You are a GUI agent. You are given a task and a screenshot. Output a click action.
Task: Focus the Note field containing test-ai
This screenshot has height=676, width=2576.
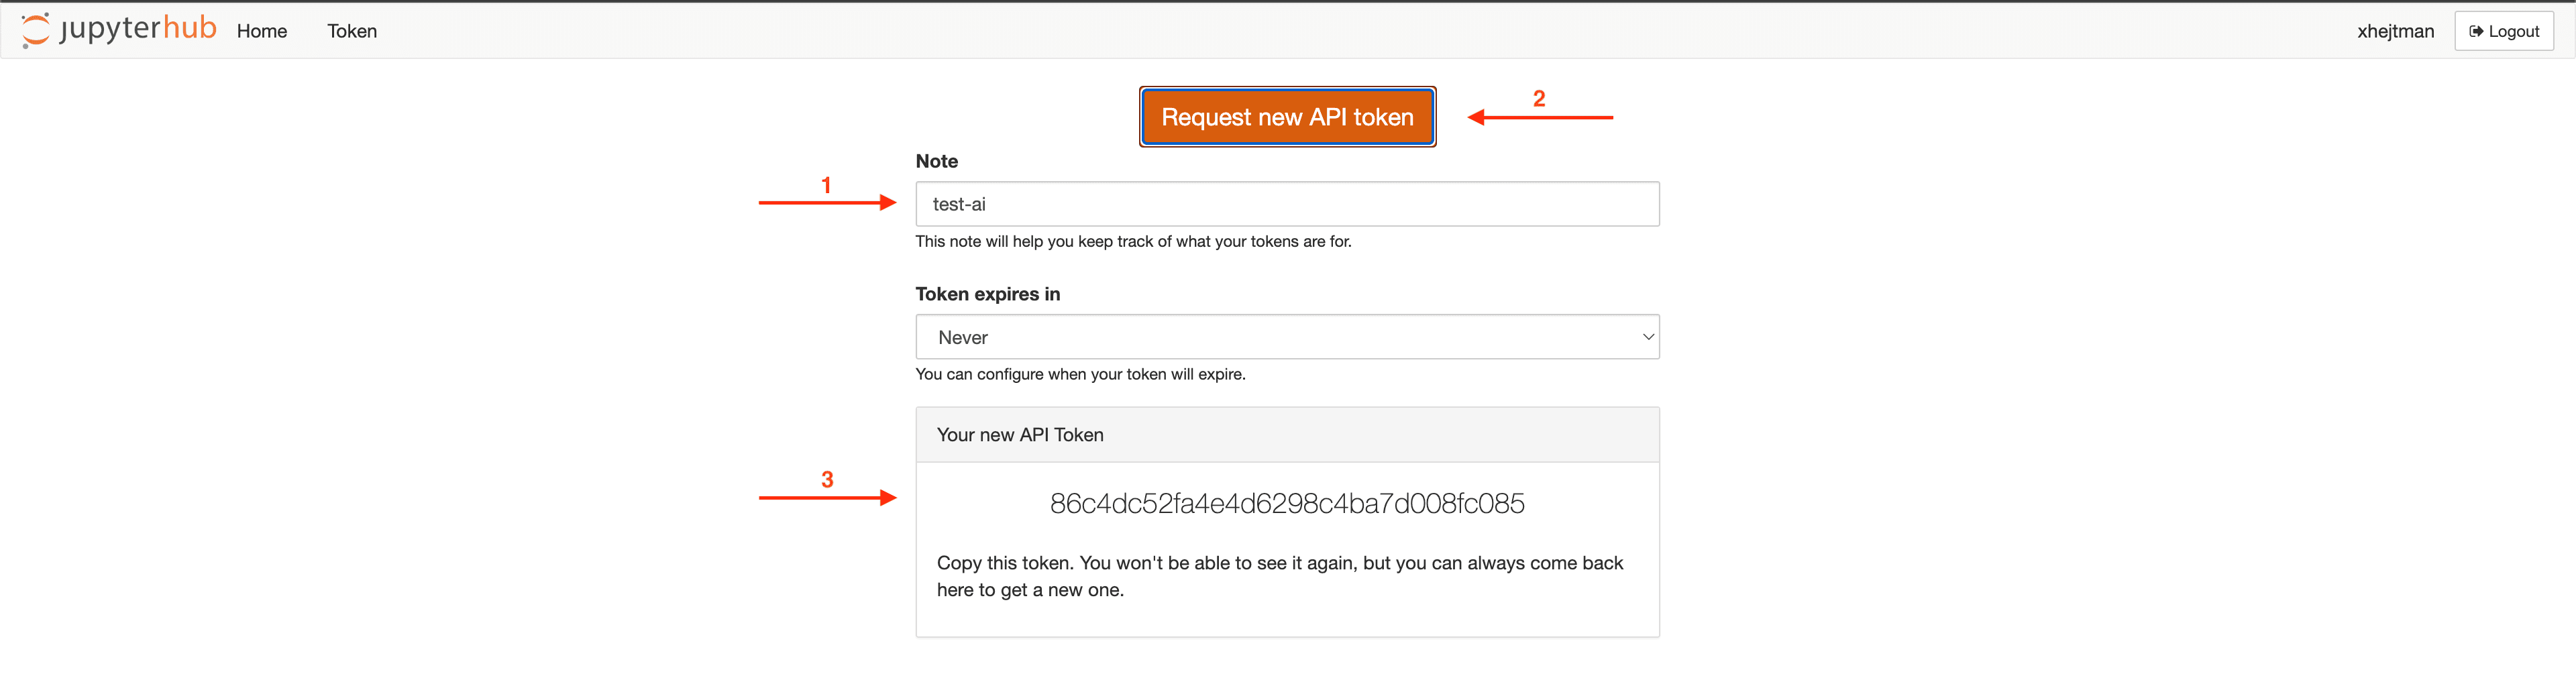coord(1286,204)
